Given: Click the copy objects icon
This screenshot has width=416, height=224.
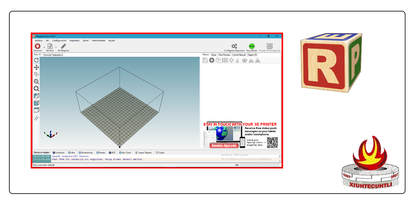Looking at the screenshot, I should [x=218, y=60].
